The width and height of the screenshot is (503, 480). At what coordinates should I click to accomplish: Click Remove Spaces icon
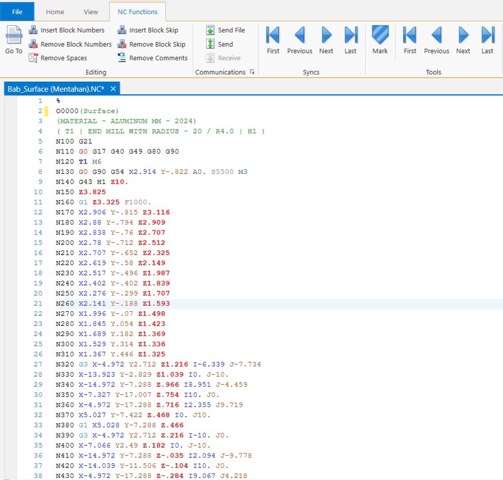point(33,58)
